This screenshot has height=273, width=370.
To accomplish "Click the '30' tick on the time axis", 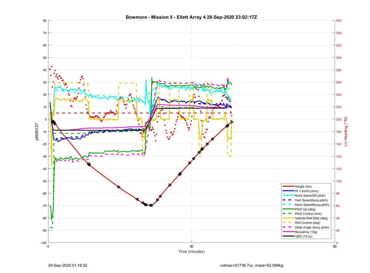I will (191, 246).
